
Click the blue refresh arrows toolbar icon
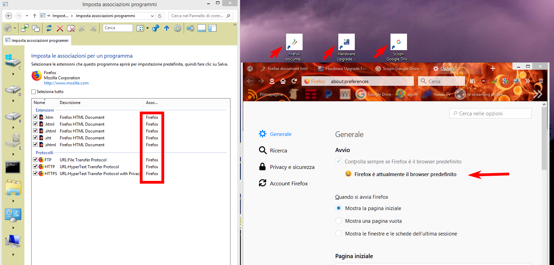[49, 28]
